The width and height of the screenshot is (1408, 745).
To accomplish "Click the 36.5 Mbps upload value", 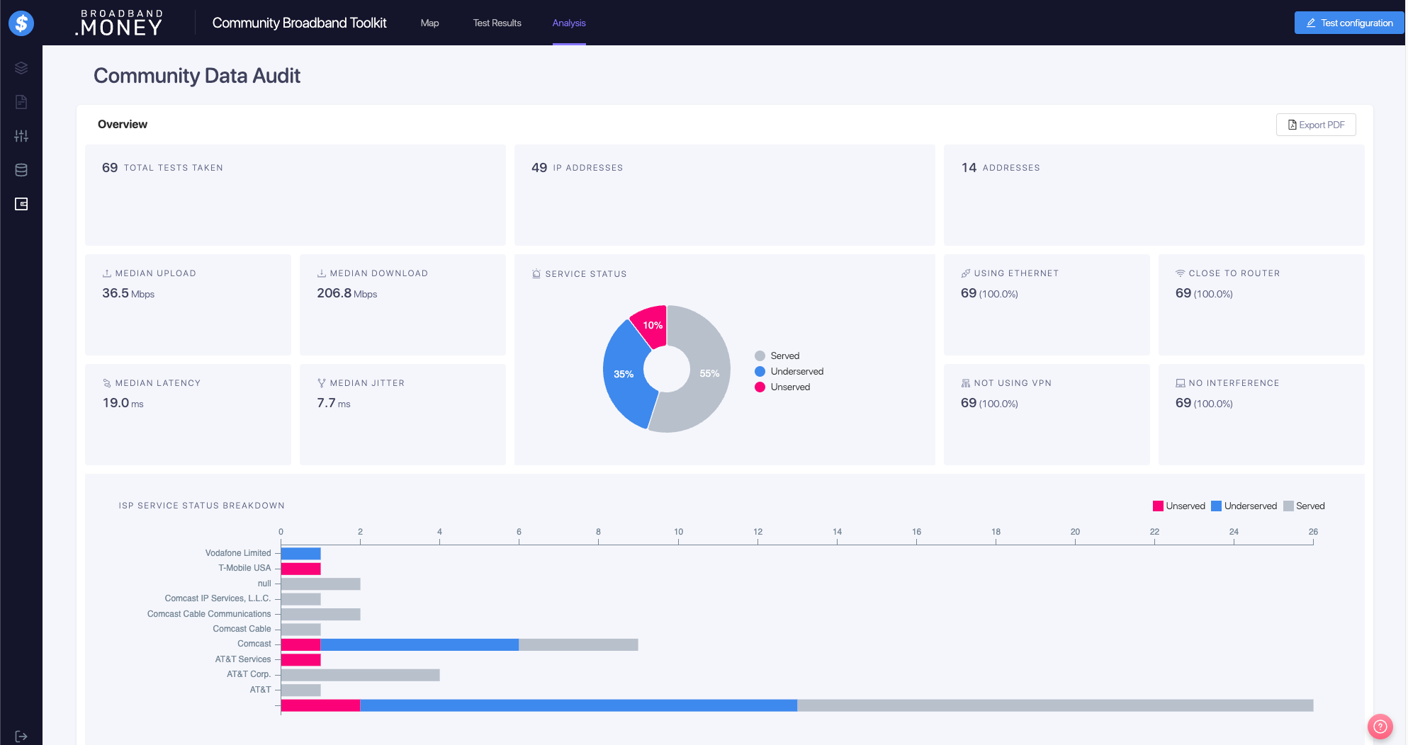I will 128,293.
